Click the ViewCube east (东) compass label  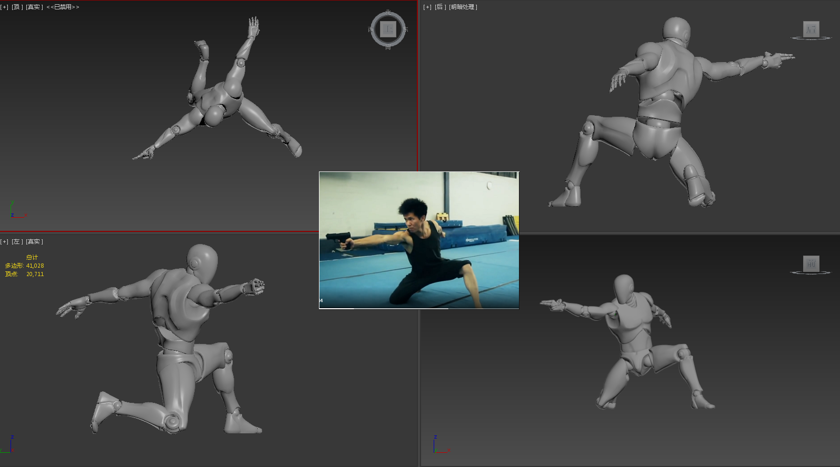tap(405, 29)
